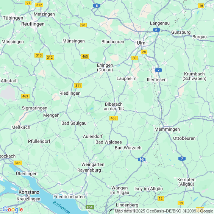
Task: Select the Ulm city label
Action: [141, 43]
